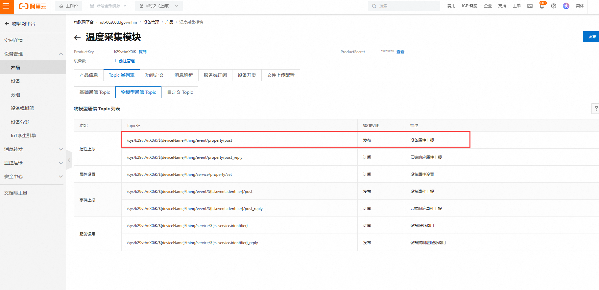Screen dimensions: 599x290
Task: Open 设备模拟器 in the sidebar
Action: tap(22, 108)
